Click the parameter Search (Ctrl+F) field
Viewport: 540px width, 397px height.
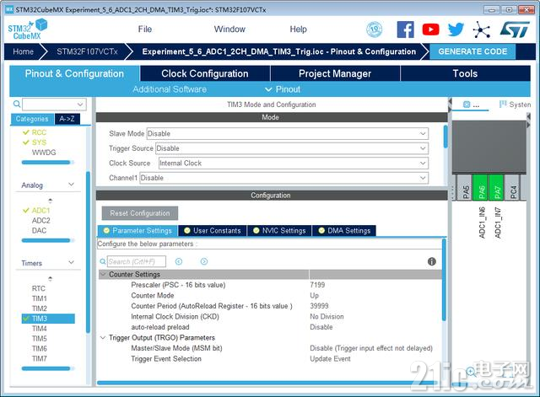[137, 261]
